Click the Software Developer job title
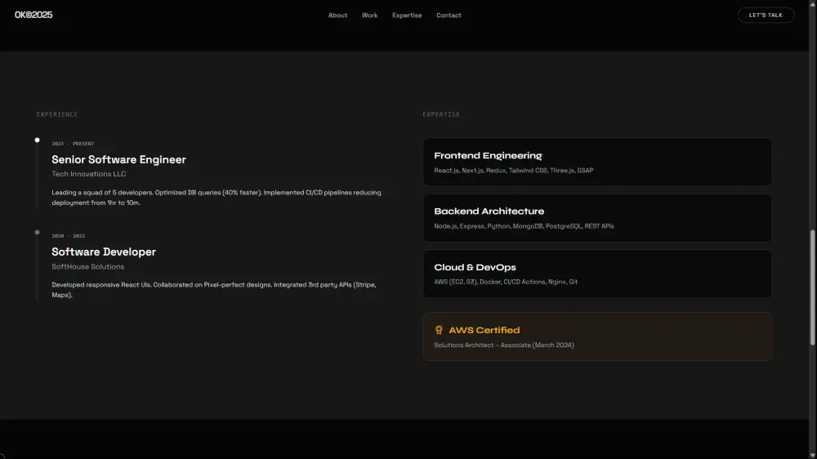This screenshot has height=459, width=817. [x=104, y=252]
